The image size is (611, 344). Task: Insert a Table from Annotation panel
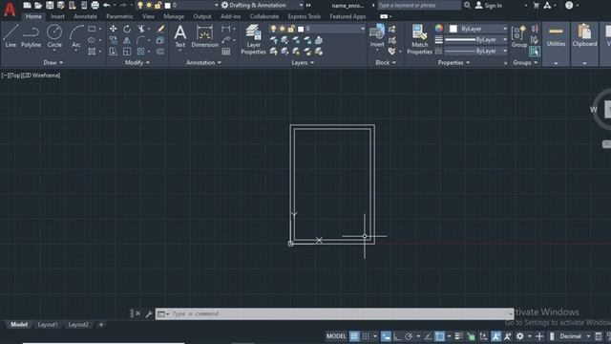226,52
